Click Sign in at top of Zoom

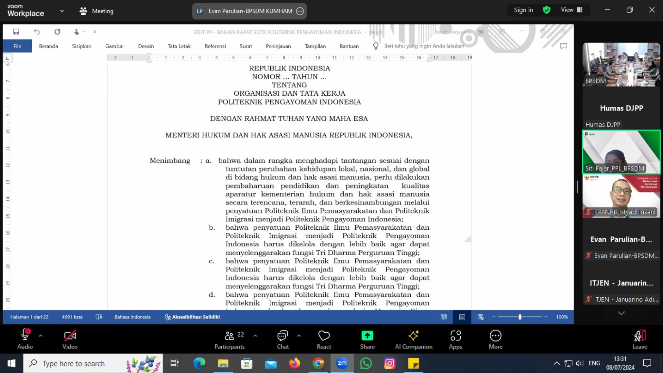pyautogui.click(x=523, y=10)
